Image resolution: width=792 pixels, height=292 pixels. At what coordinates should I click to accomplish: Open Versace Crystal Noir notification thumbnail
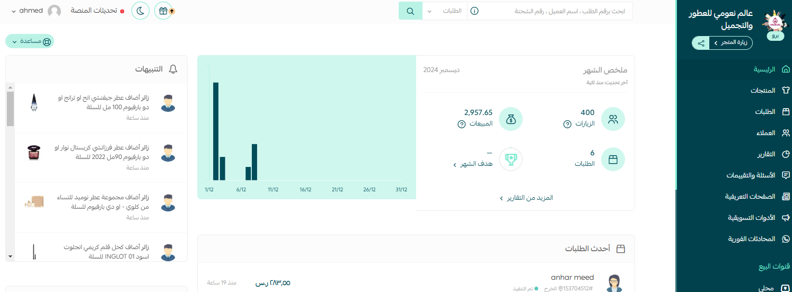coord(35,153)
